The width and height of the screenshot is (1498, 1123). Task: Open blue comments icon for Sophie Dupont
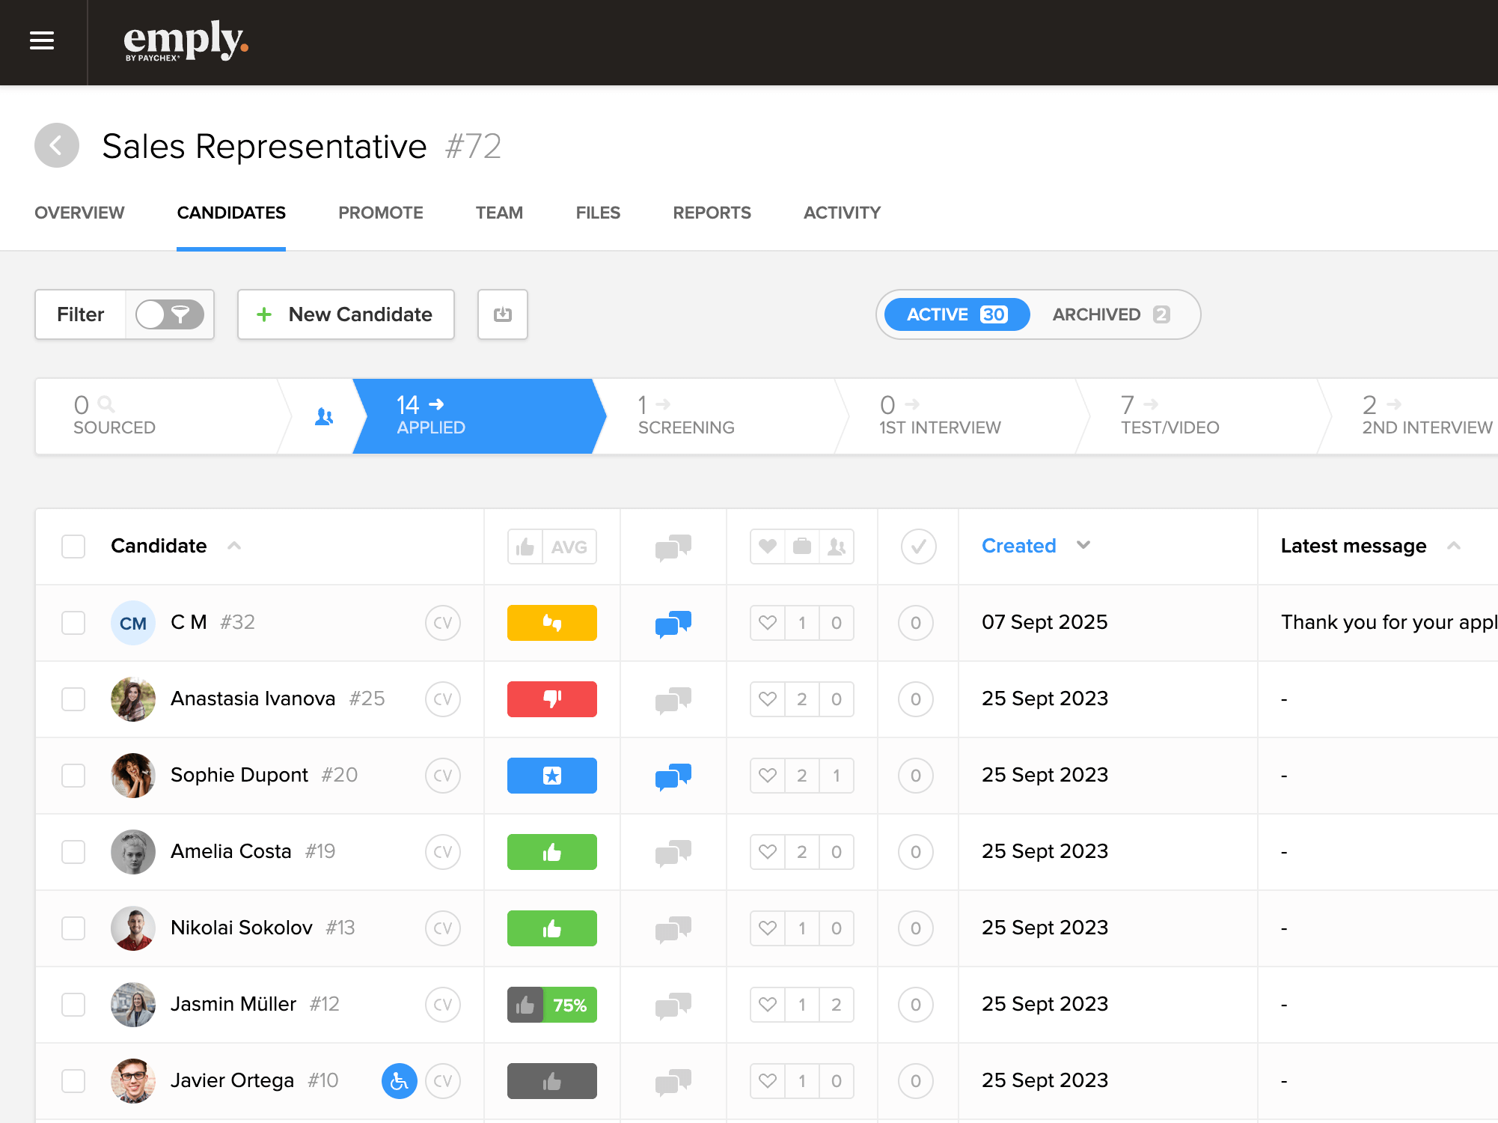(x=673, y=776)
